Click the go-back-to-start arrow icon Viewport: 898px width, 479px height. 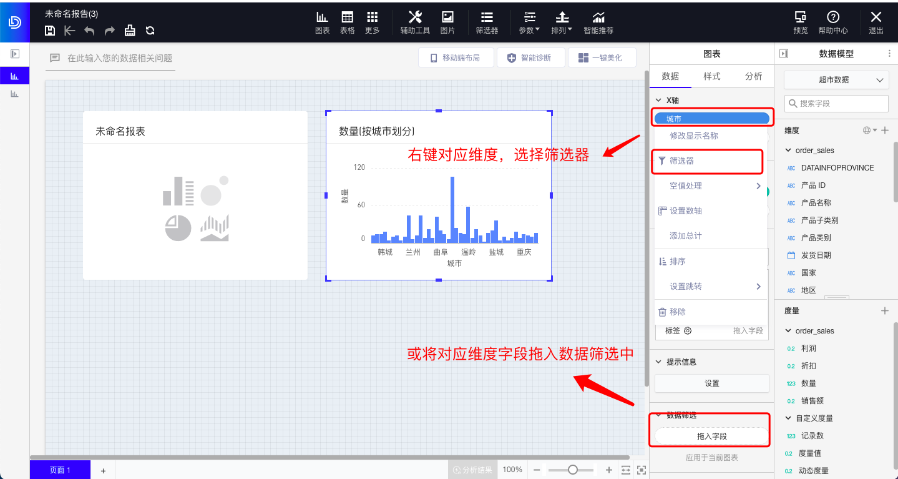point(70,30)
